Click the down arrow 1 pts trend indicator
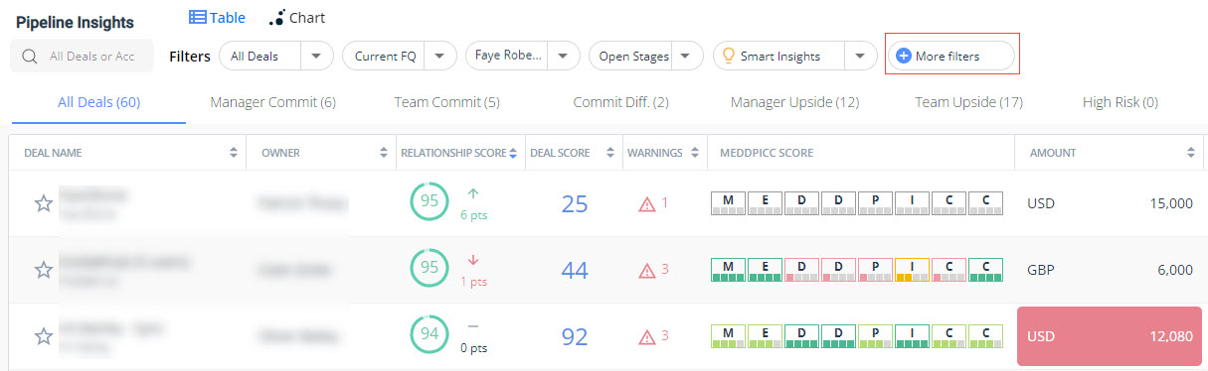The width and height of the screenshot is (1208, 371). [473, 270]
